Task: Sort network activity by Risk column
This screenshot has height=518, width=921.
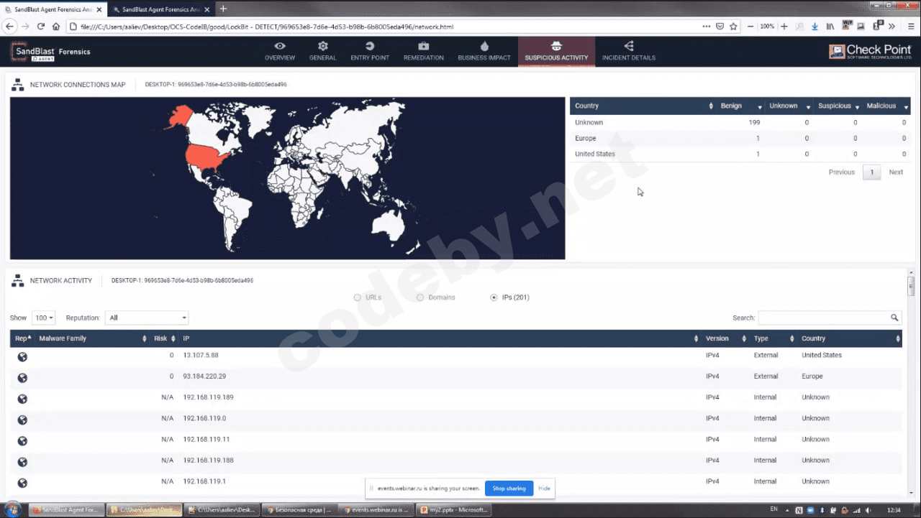Action: point(163,338)
